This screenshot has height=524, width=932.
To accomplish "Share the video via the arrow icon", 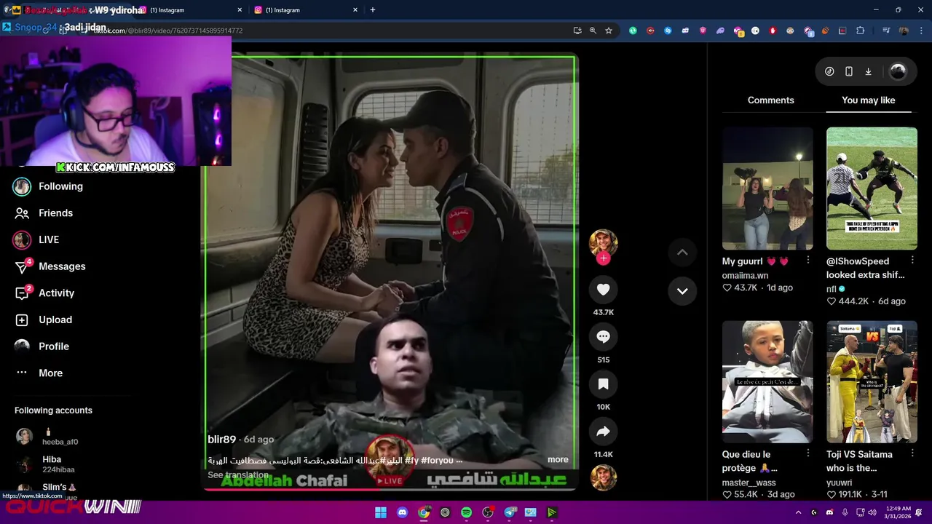I will 603,432.
